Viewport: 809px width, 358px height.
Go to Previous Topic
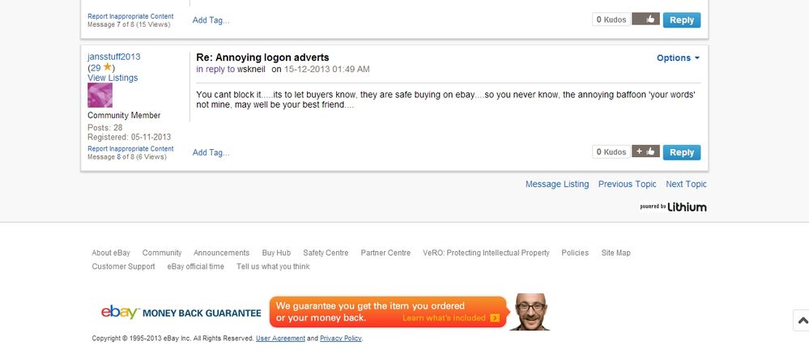point(627,184)
